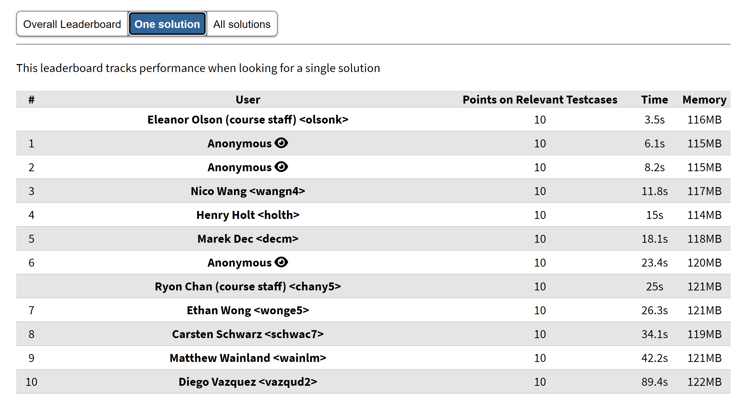Click Ryon Chan course staff entry
Viewport: 744px width, 395px height.
(248, 286)
